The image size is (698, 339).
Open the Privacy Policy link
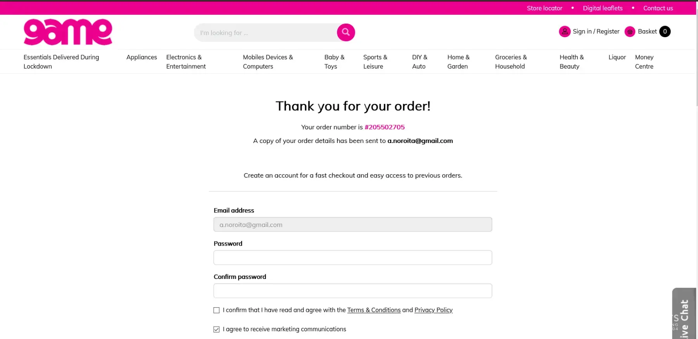click(433, 310)
